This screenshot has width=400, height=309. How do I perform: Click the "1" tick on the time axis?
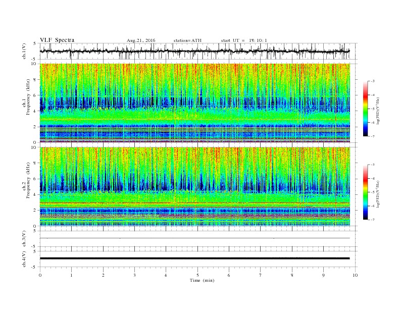pyautogui.click(x=71, y=275)
